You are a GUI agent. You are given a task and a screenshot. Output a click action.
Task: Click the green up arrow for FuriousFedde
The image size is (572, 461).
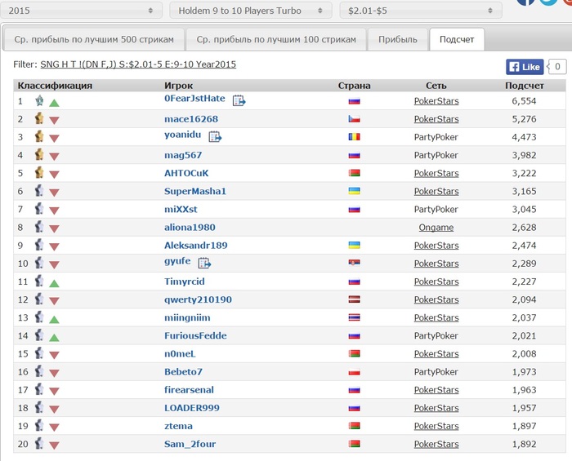click(x=55, y=338)
